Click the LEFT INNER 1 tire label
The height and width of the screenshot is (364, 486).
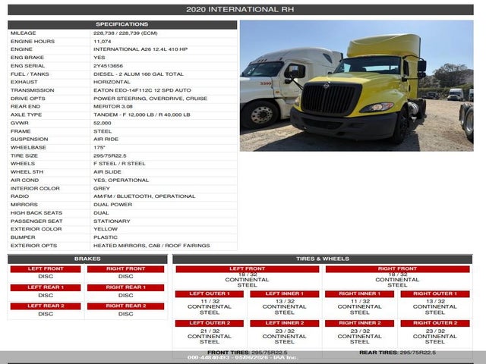pos(285,294)
